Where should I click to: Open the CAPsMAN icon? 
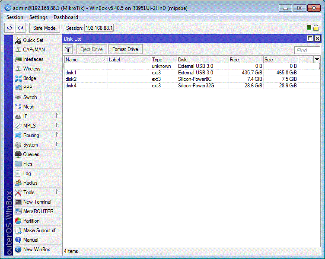click(18, 50)
